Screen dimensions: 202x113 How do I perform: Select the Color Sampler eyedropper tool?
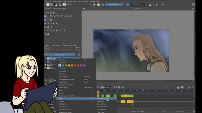click(x=48, y=24)
